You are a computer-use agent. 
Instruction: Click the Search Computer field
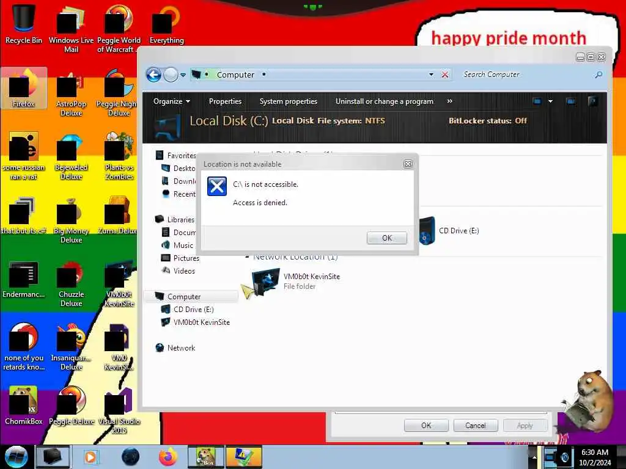(526, 75)
